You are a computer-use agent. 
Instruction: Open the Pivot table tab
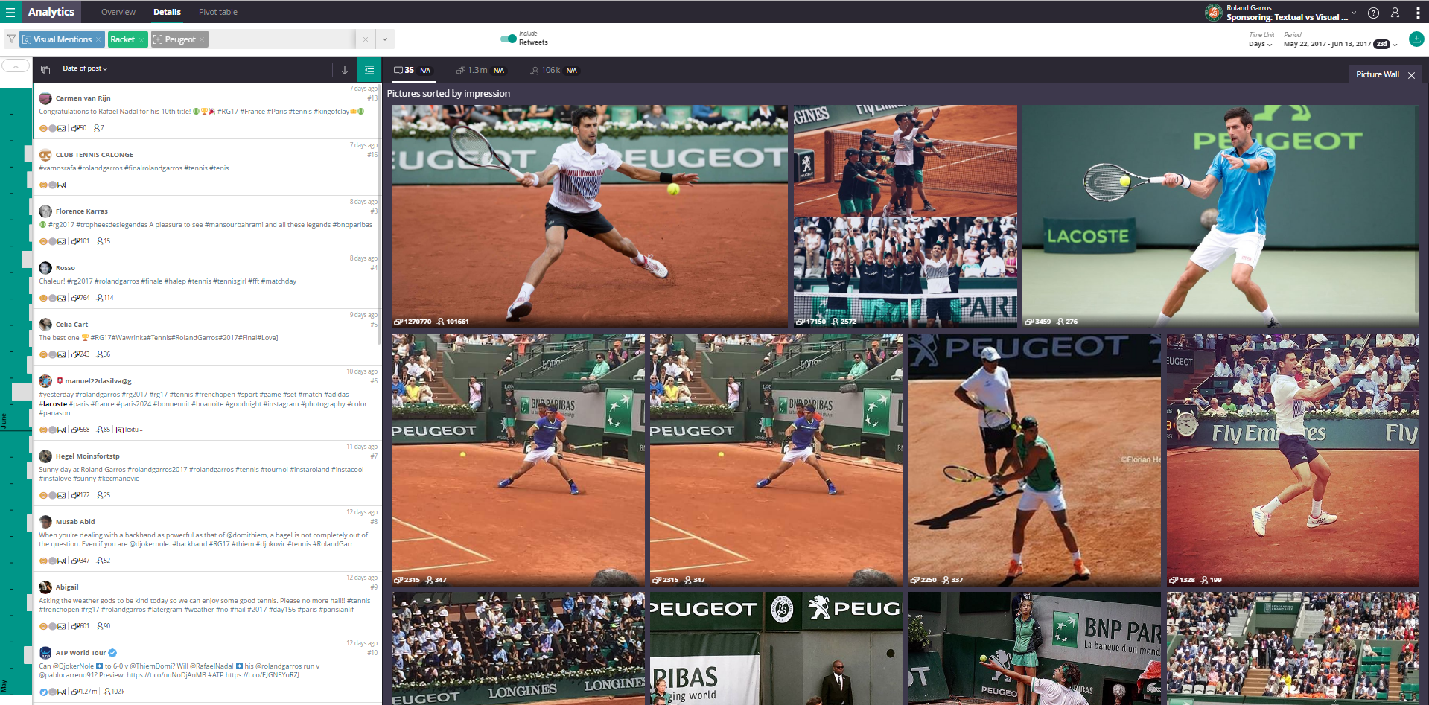click(218, 12)
